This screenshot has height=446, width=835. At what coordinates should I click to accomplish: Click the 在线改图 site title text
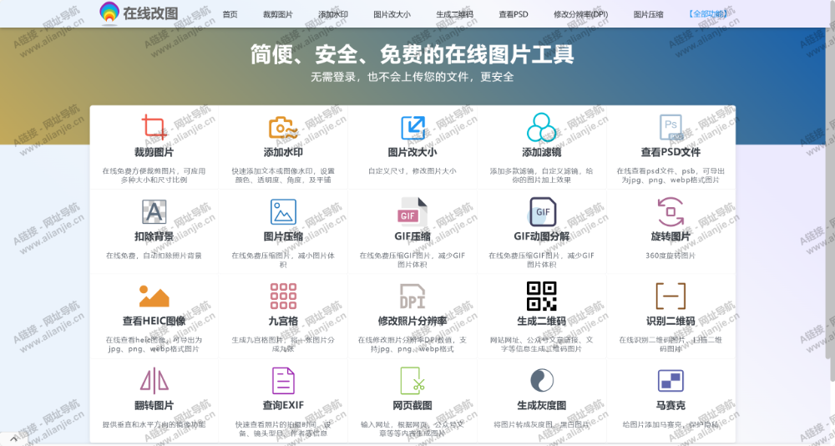[150, 13]
